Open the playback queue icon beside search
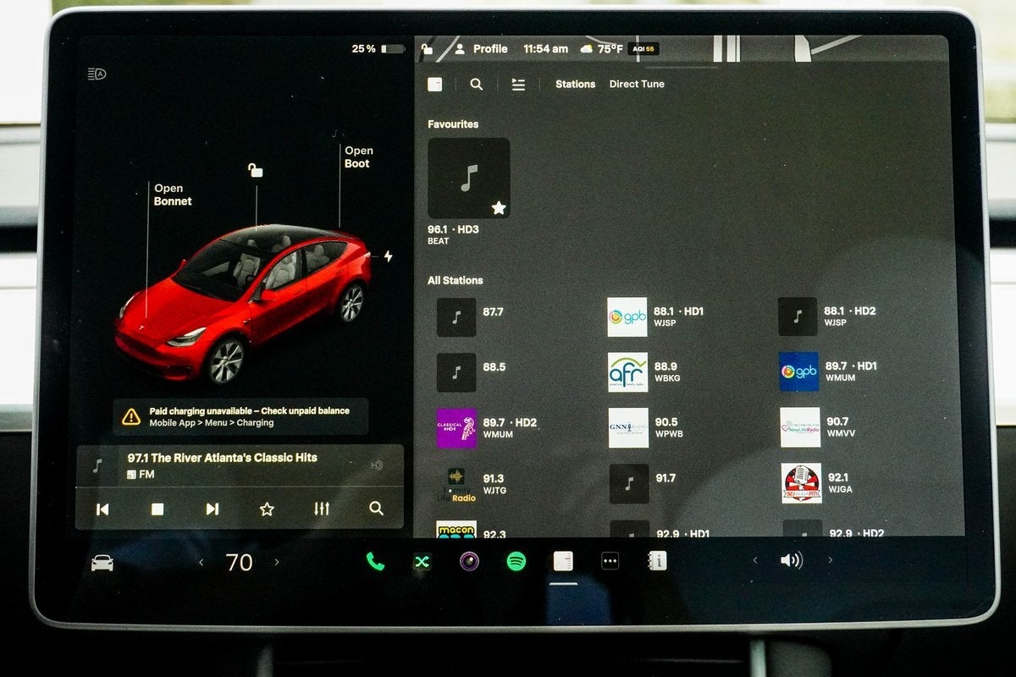The width and height of the screenshot is (1016, 677). (518, 85)
